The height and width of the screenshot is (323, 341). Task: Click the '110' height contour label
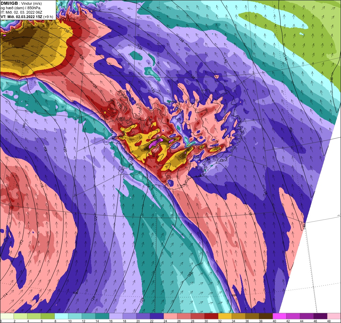[6, 239]
